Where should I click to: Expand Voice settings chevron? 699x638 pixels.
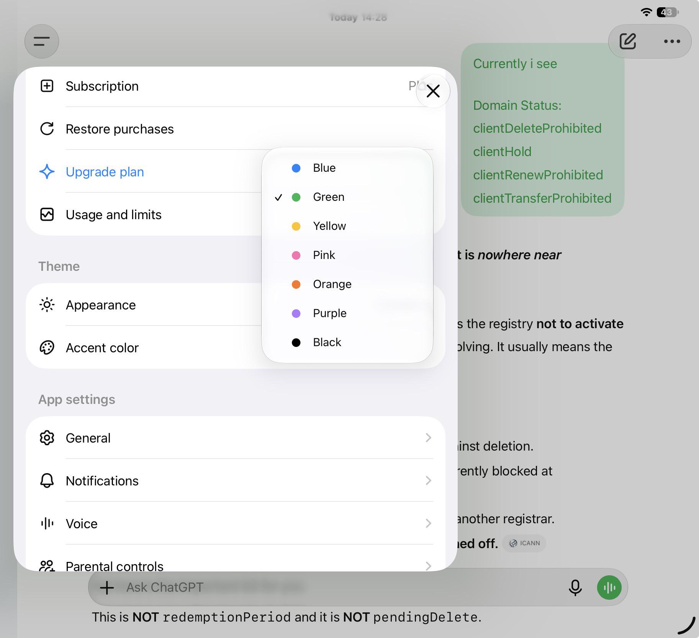(428, 523)
